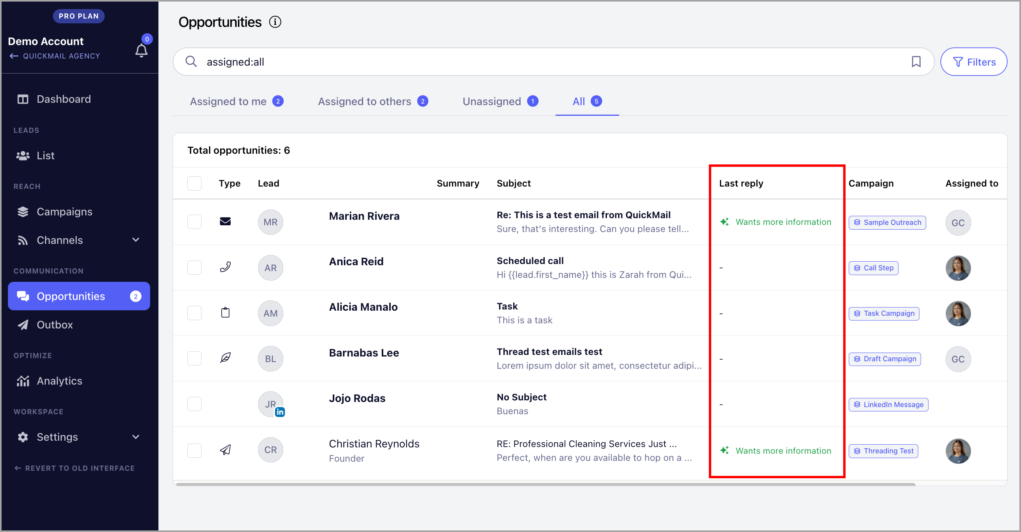1021x532 pixels.
Task: Click the search field containing assigned:all
Action: [x=553, y=62]
